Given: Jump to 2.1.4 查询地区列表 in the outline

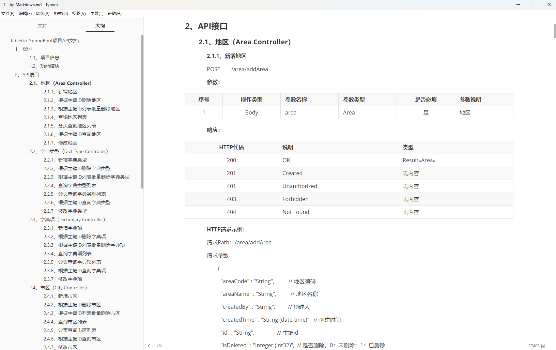Looking at the screenshot, I should pos(65,117).
